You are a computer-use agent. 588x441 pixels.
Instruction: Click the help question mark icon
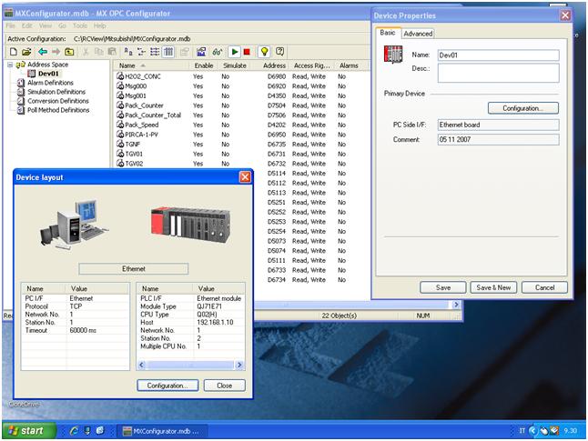[x=279, y=52]
